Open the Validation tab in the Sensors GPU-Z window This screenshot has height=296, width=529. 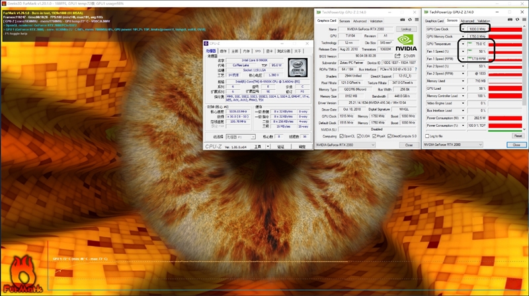(x=483, y=21)
